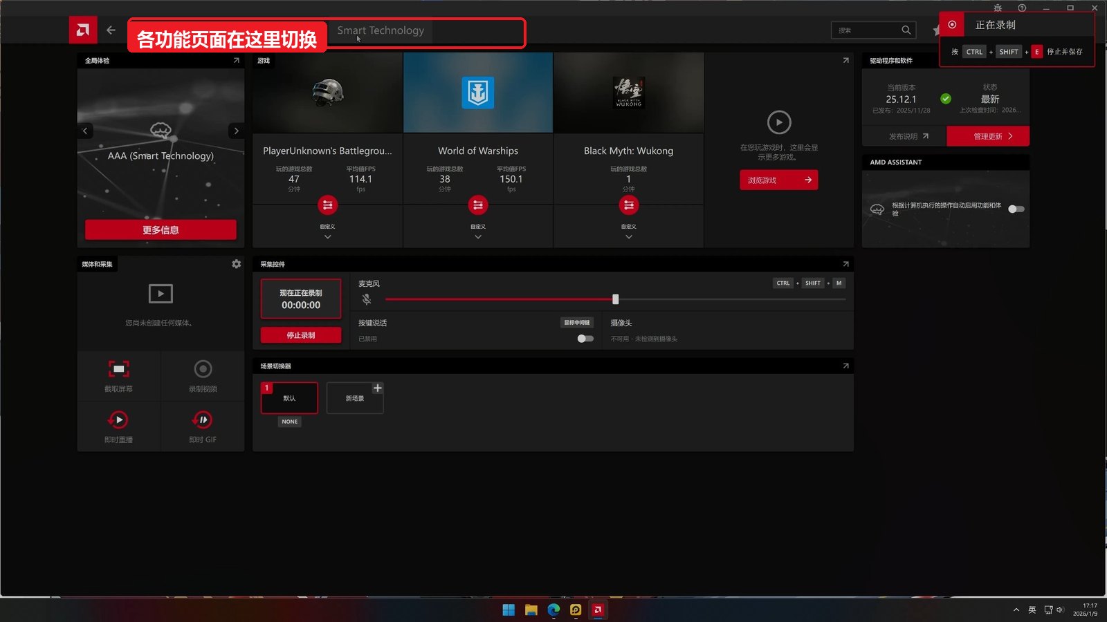Go back with the left arrow icon
The width and height of the screenshot is (1107, 622).
coord(111,30)
